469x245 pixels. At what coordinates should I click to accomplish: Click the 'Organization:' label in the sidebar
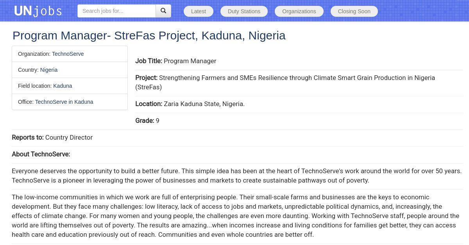(34, 54)
